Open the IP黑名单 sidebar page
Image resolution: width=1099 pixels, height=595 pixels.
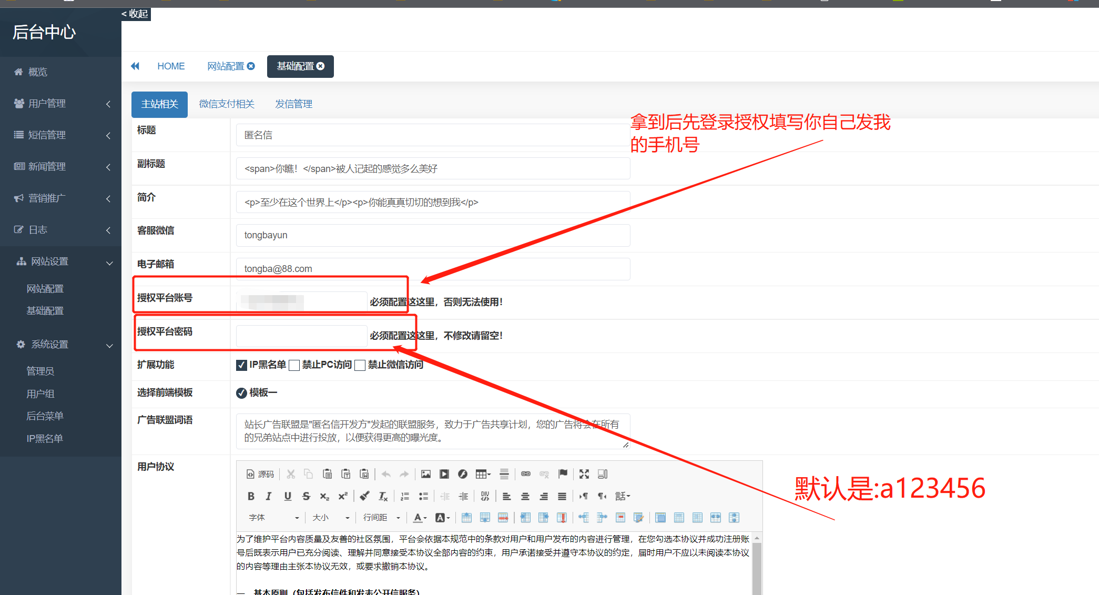[x=45, y=438]
